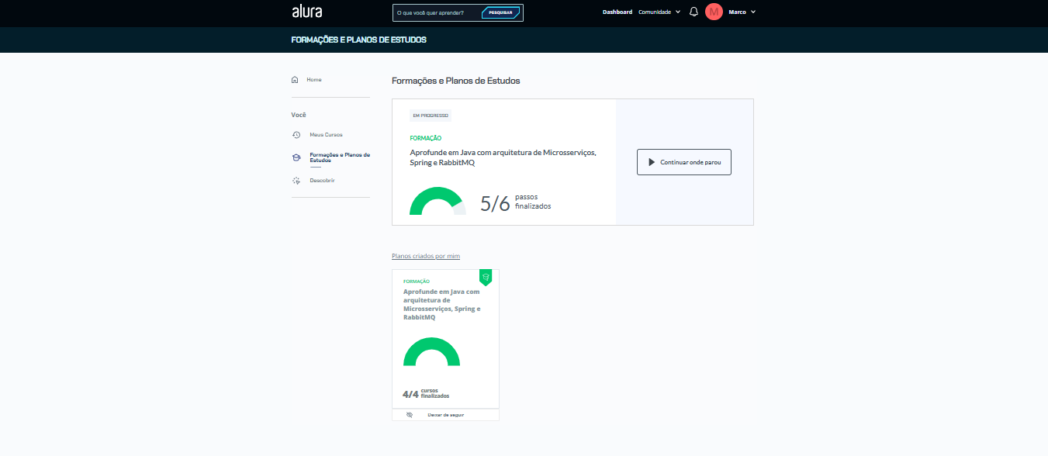The image size is (1048, 456).
Task: Open Planos criados por mim link
Action: 426,256
